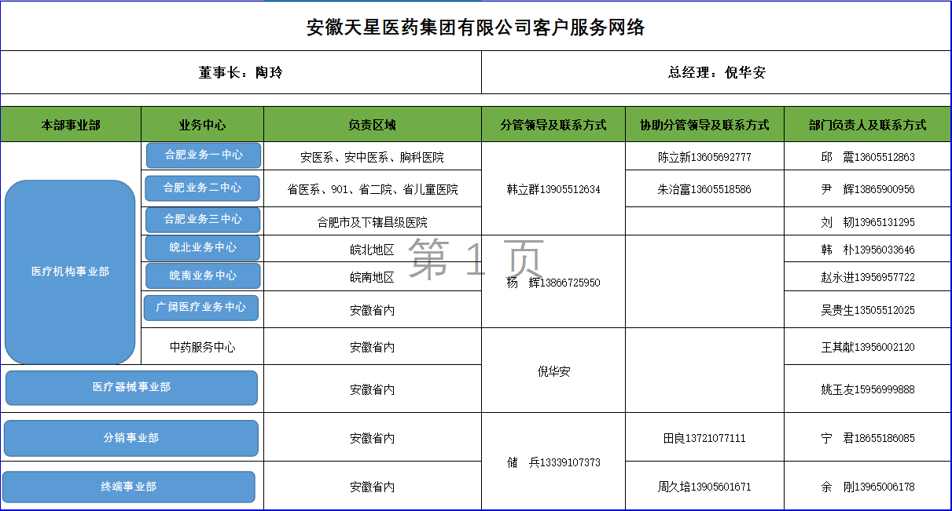Select the 负责区域 column header
The image size is (952, 511).
coord(373,125)
